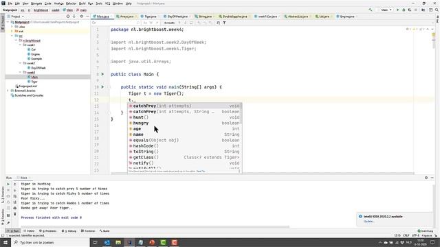Collapse the week2 package
440x247 pixels.
click(x=20, y=63)
